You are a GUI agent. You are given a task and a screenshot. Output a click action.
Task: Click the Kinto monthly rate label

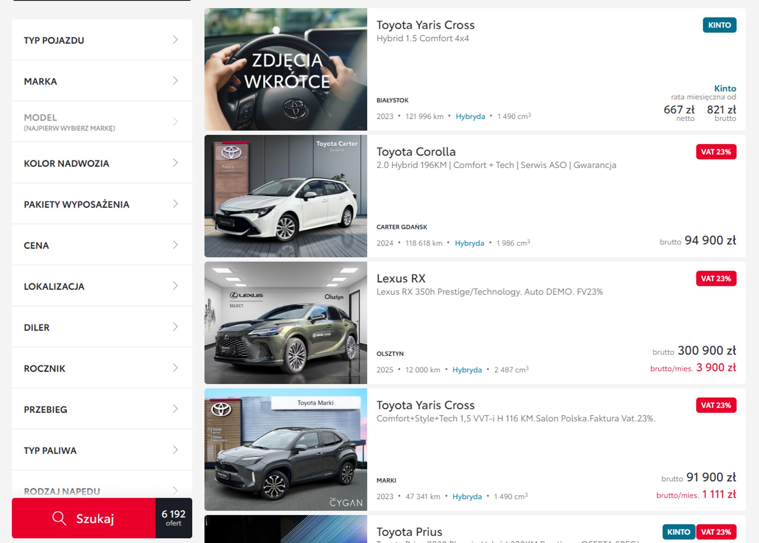pyautogui.click(x=725, y=88)
